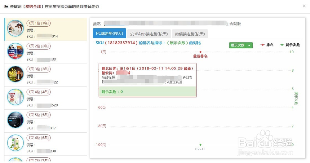Click the 100页 y-axis label

tap(101, 145)
